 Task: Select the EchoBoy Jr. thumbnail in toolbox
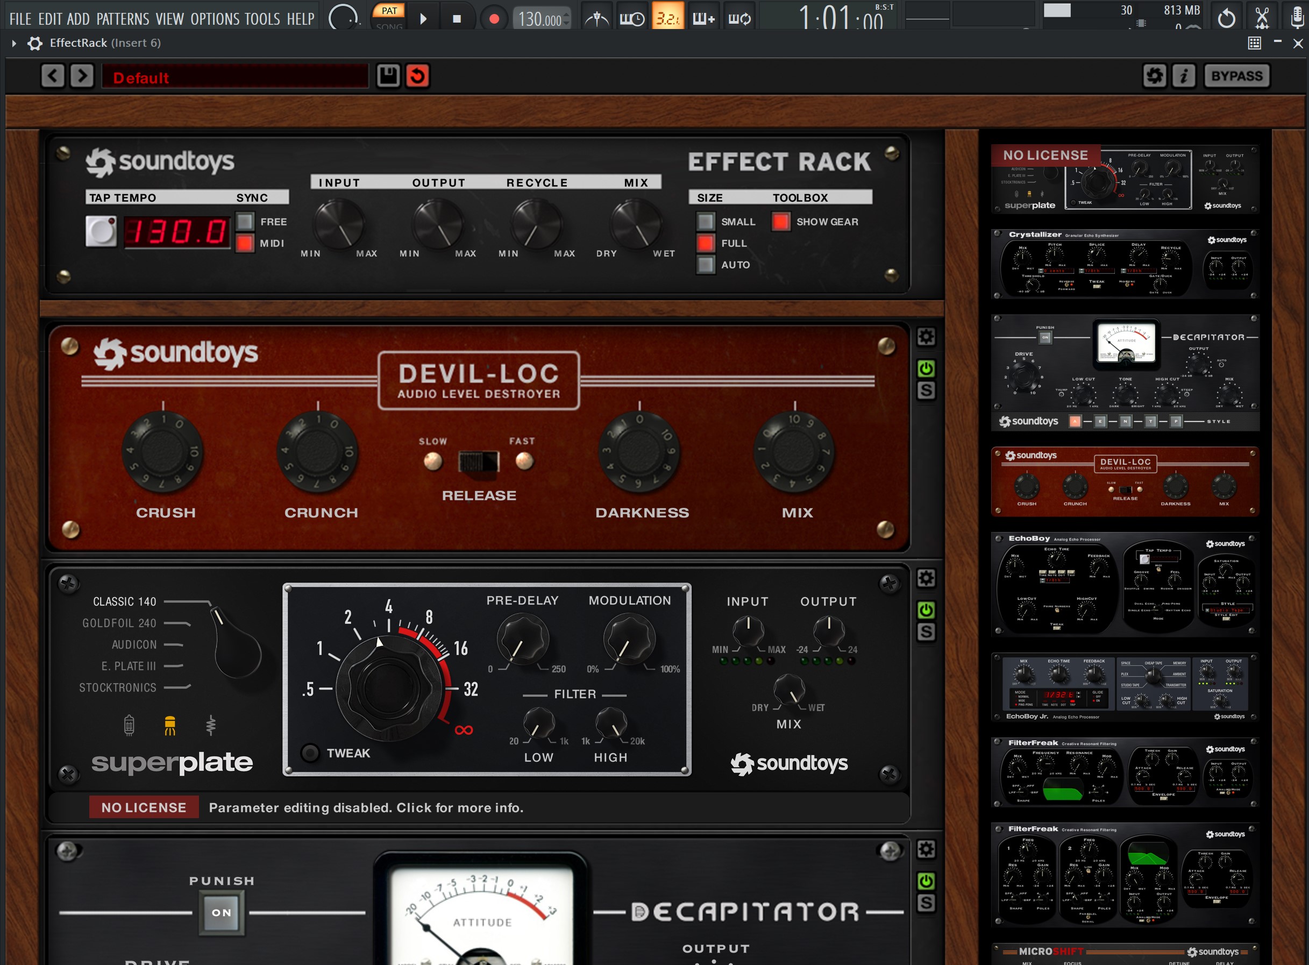[1125, 687]
